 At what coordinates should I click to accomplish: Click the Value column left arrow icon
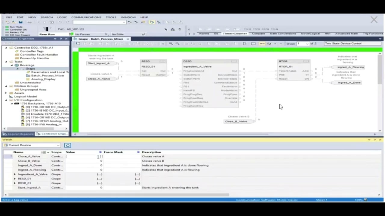coord(100,152)
